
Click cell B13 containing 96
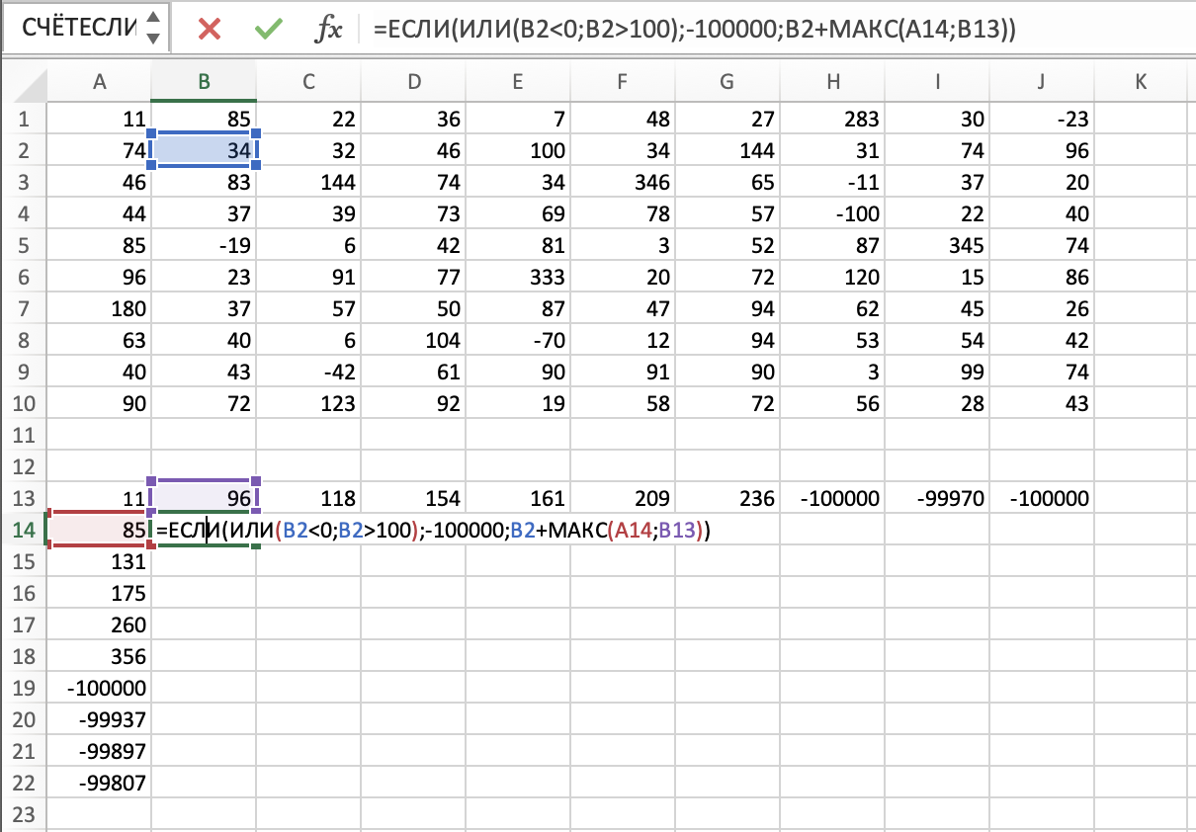click(x=204, y=499)
